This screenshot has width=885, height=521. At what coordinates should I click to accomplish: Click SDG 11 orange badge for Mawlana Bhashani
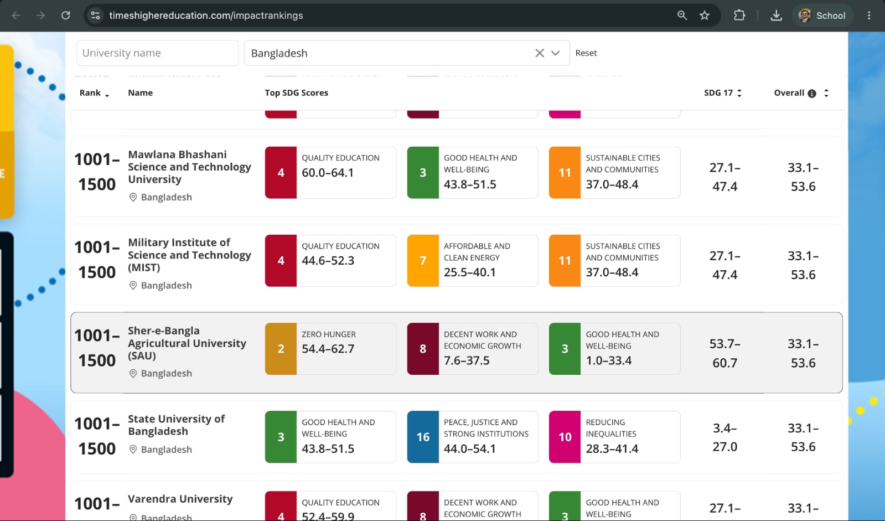565,172
